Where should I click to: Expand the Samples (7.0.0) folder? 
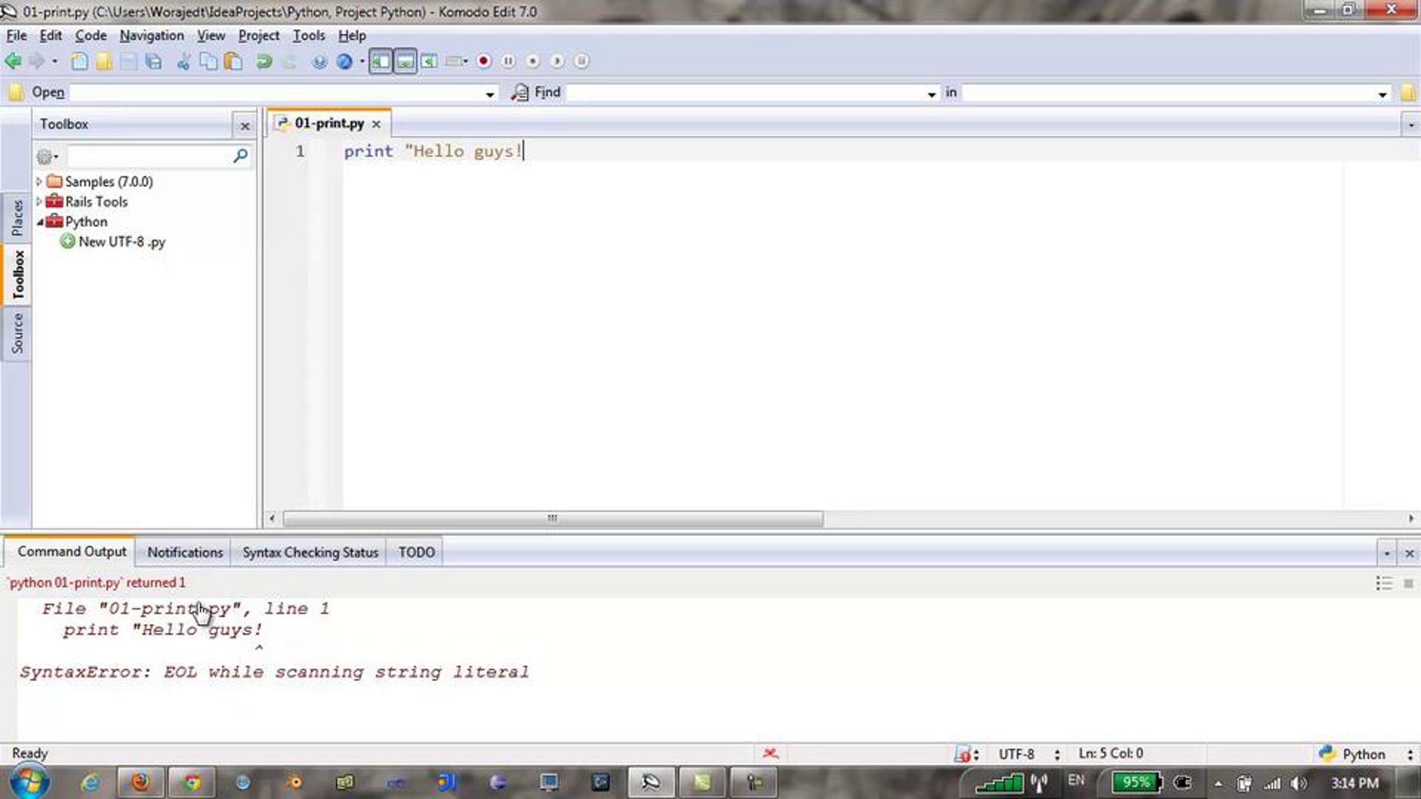(x=39, y=181)
